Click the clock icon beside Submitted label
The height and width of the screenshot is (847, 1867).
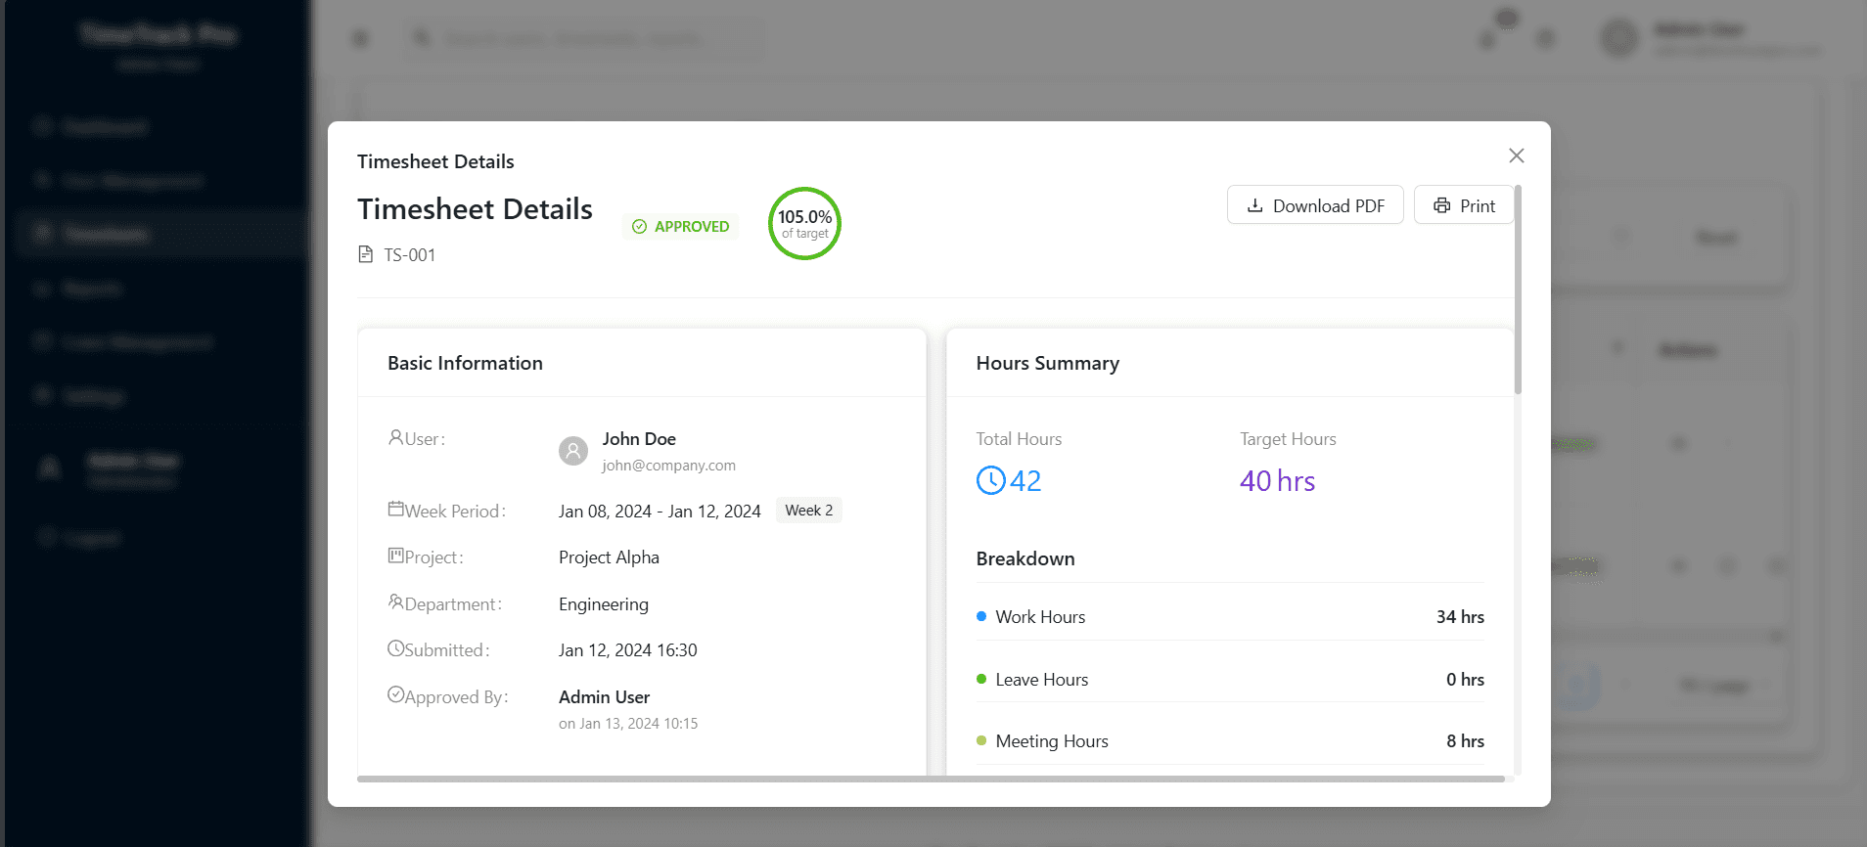click(395, 647)
